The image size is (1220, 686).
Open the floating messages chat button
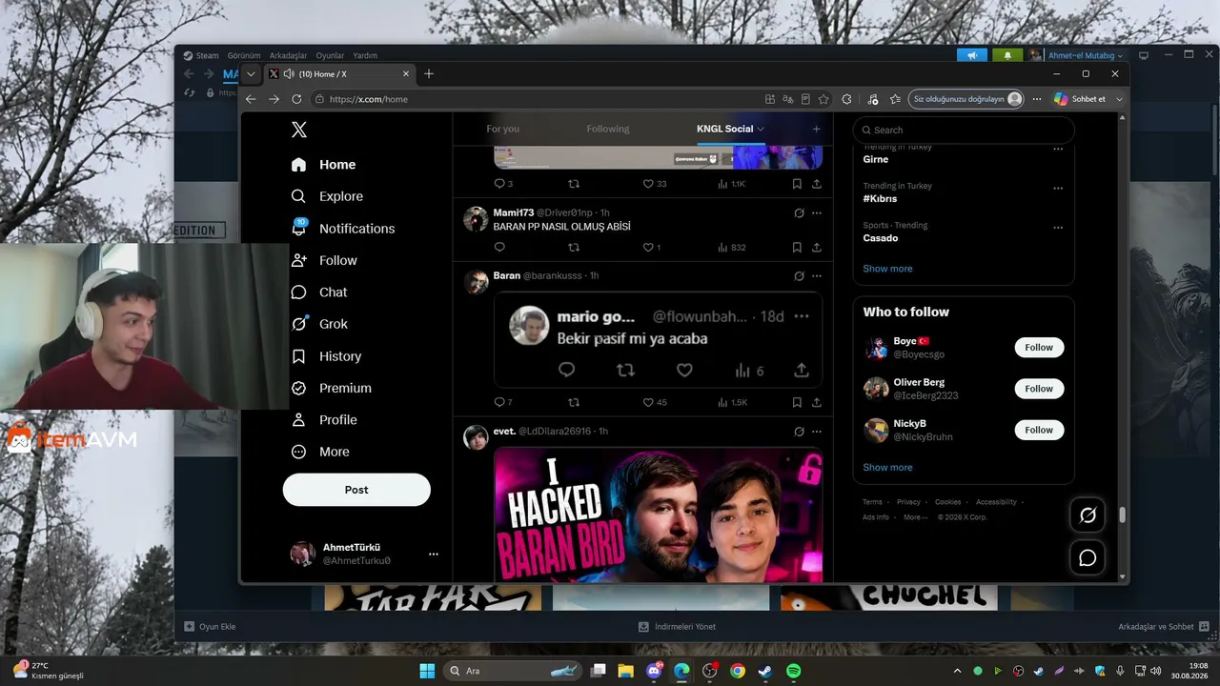[x=1088, y=558]
